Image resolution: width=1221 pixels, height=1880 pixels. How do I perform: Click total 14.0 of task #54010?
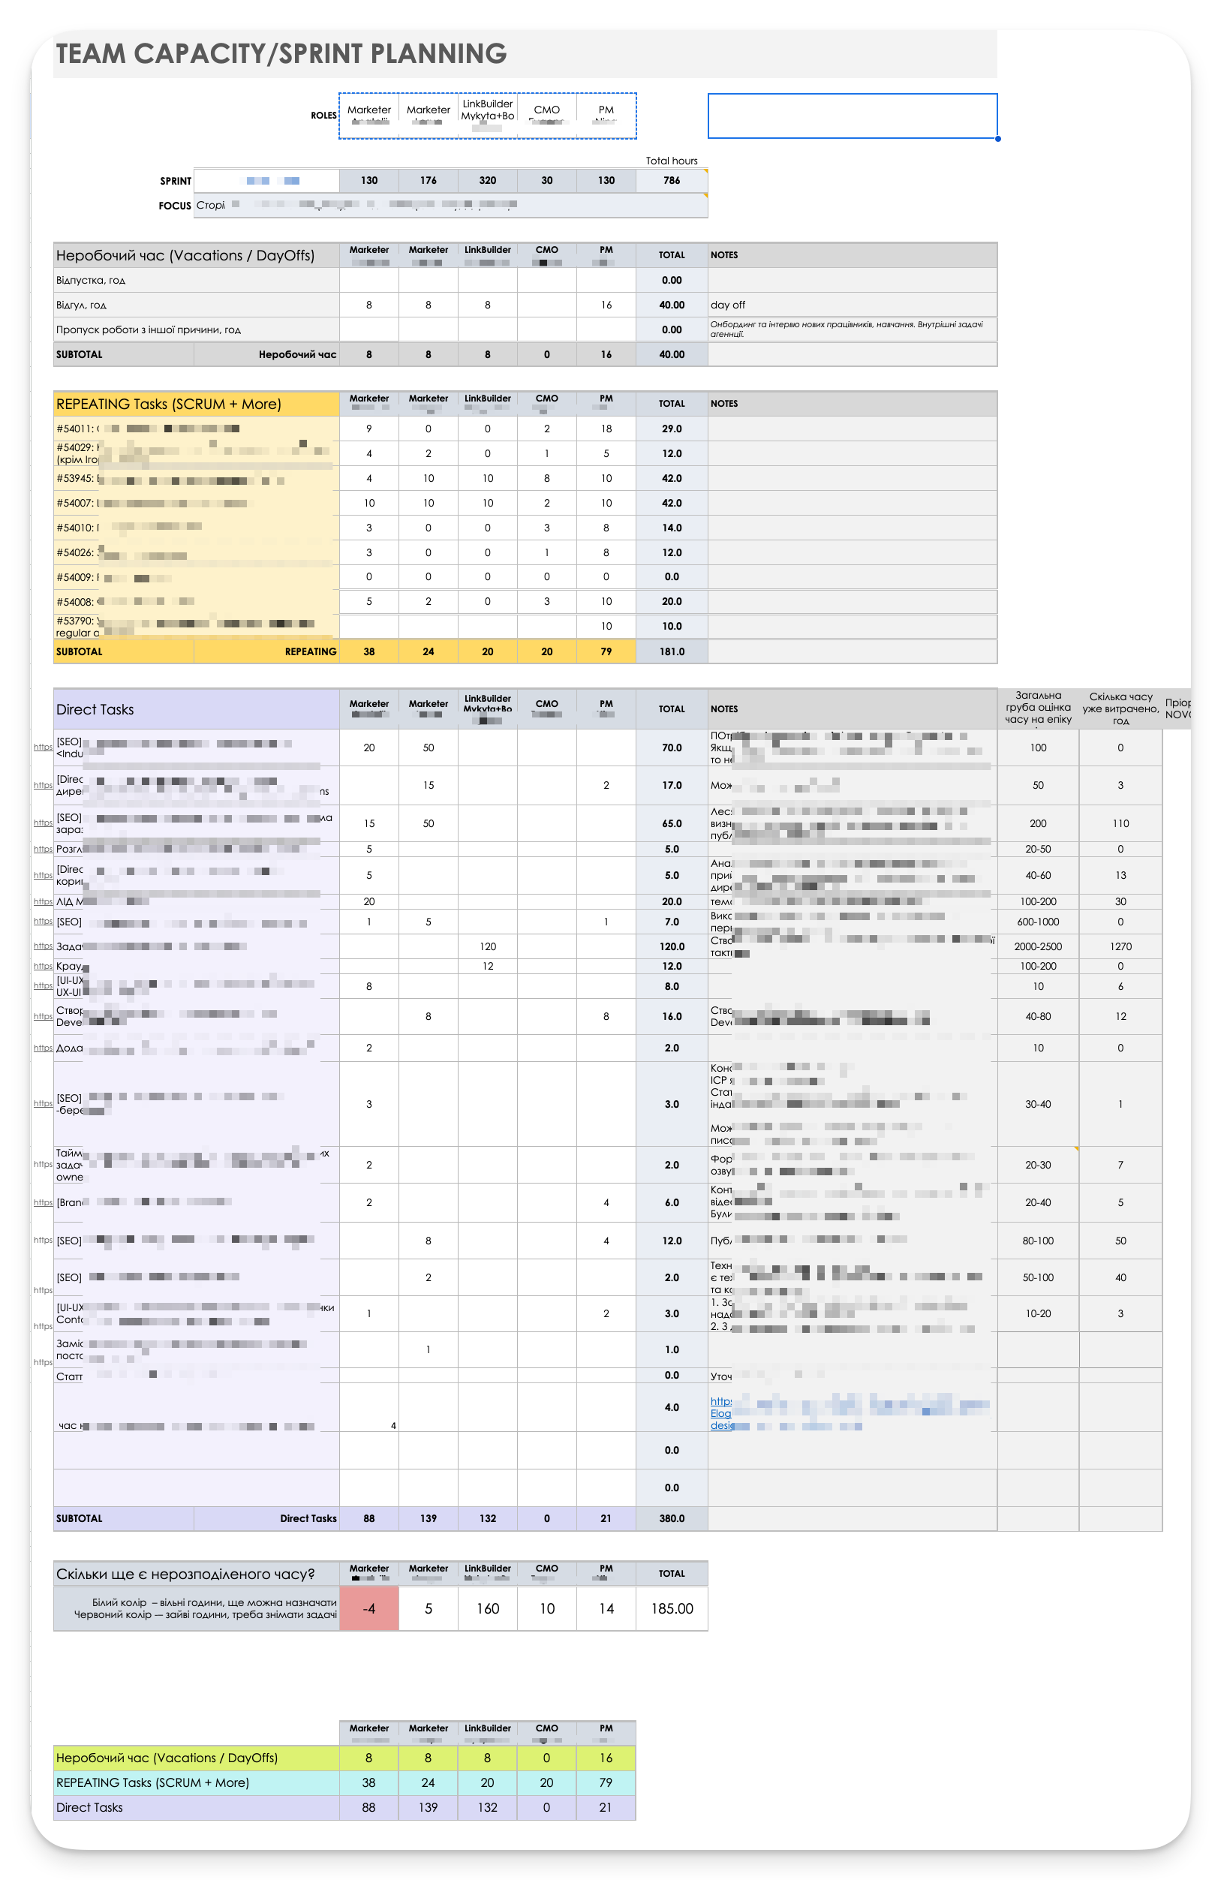[672, 528]
